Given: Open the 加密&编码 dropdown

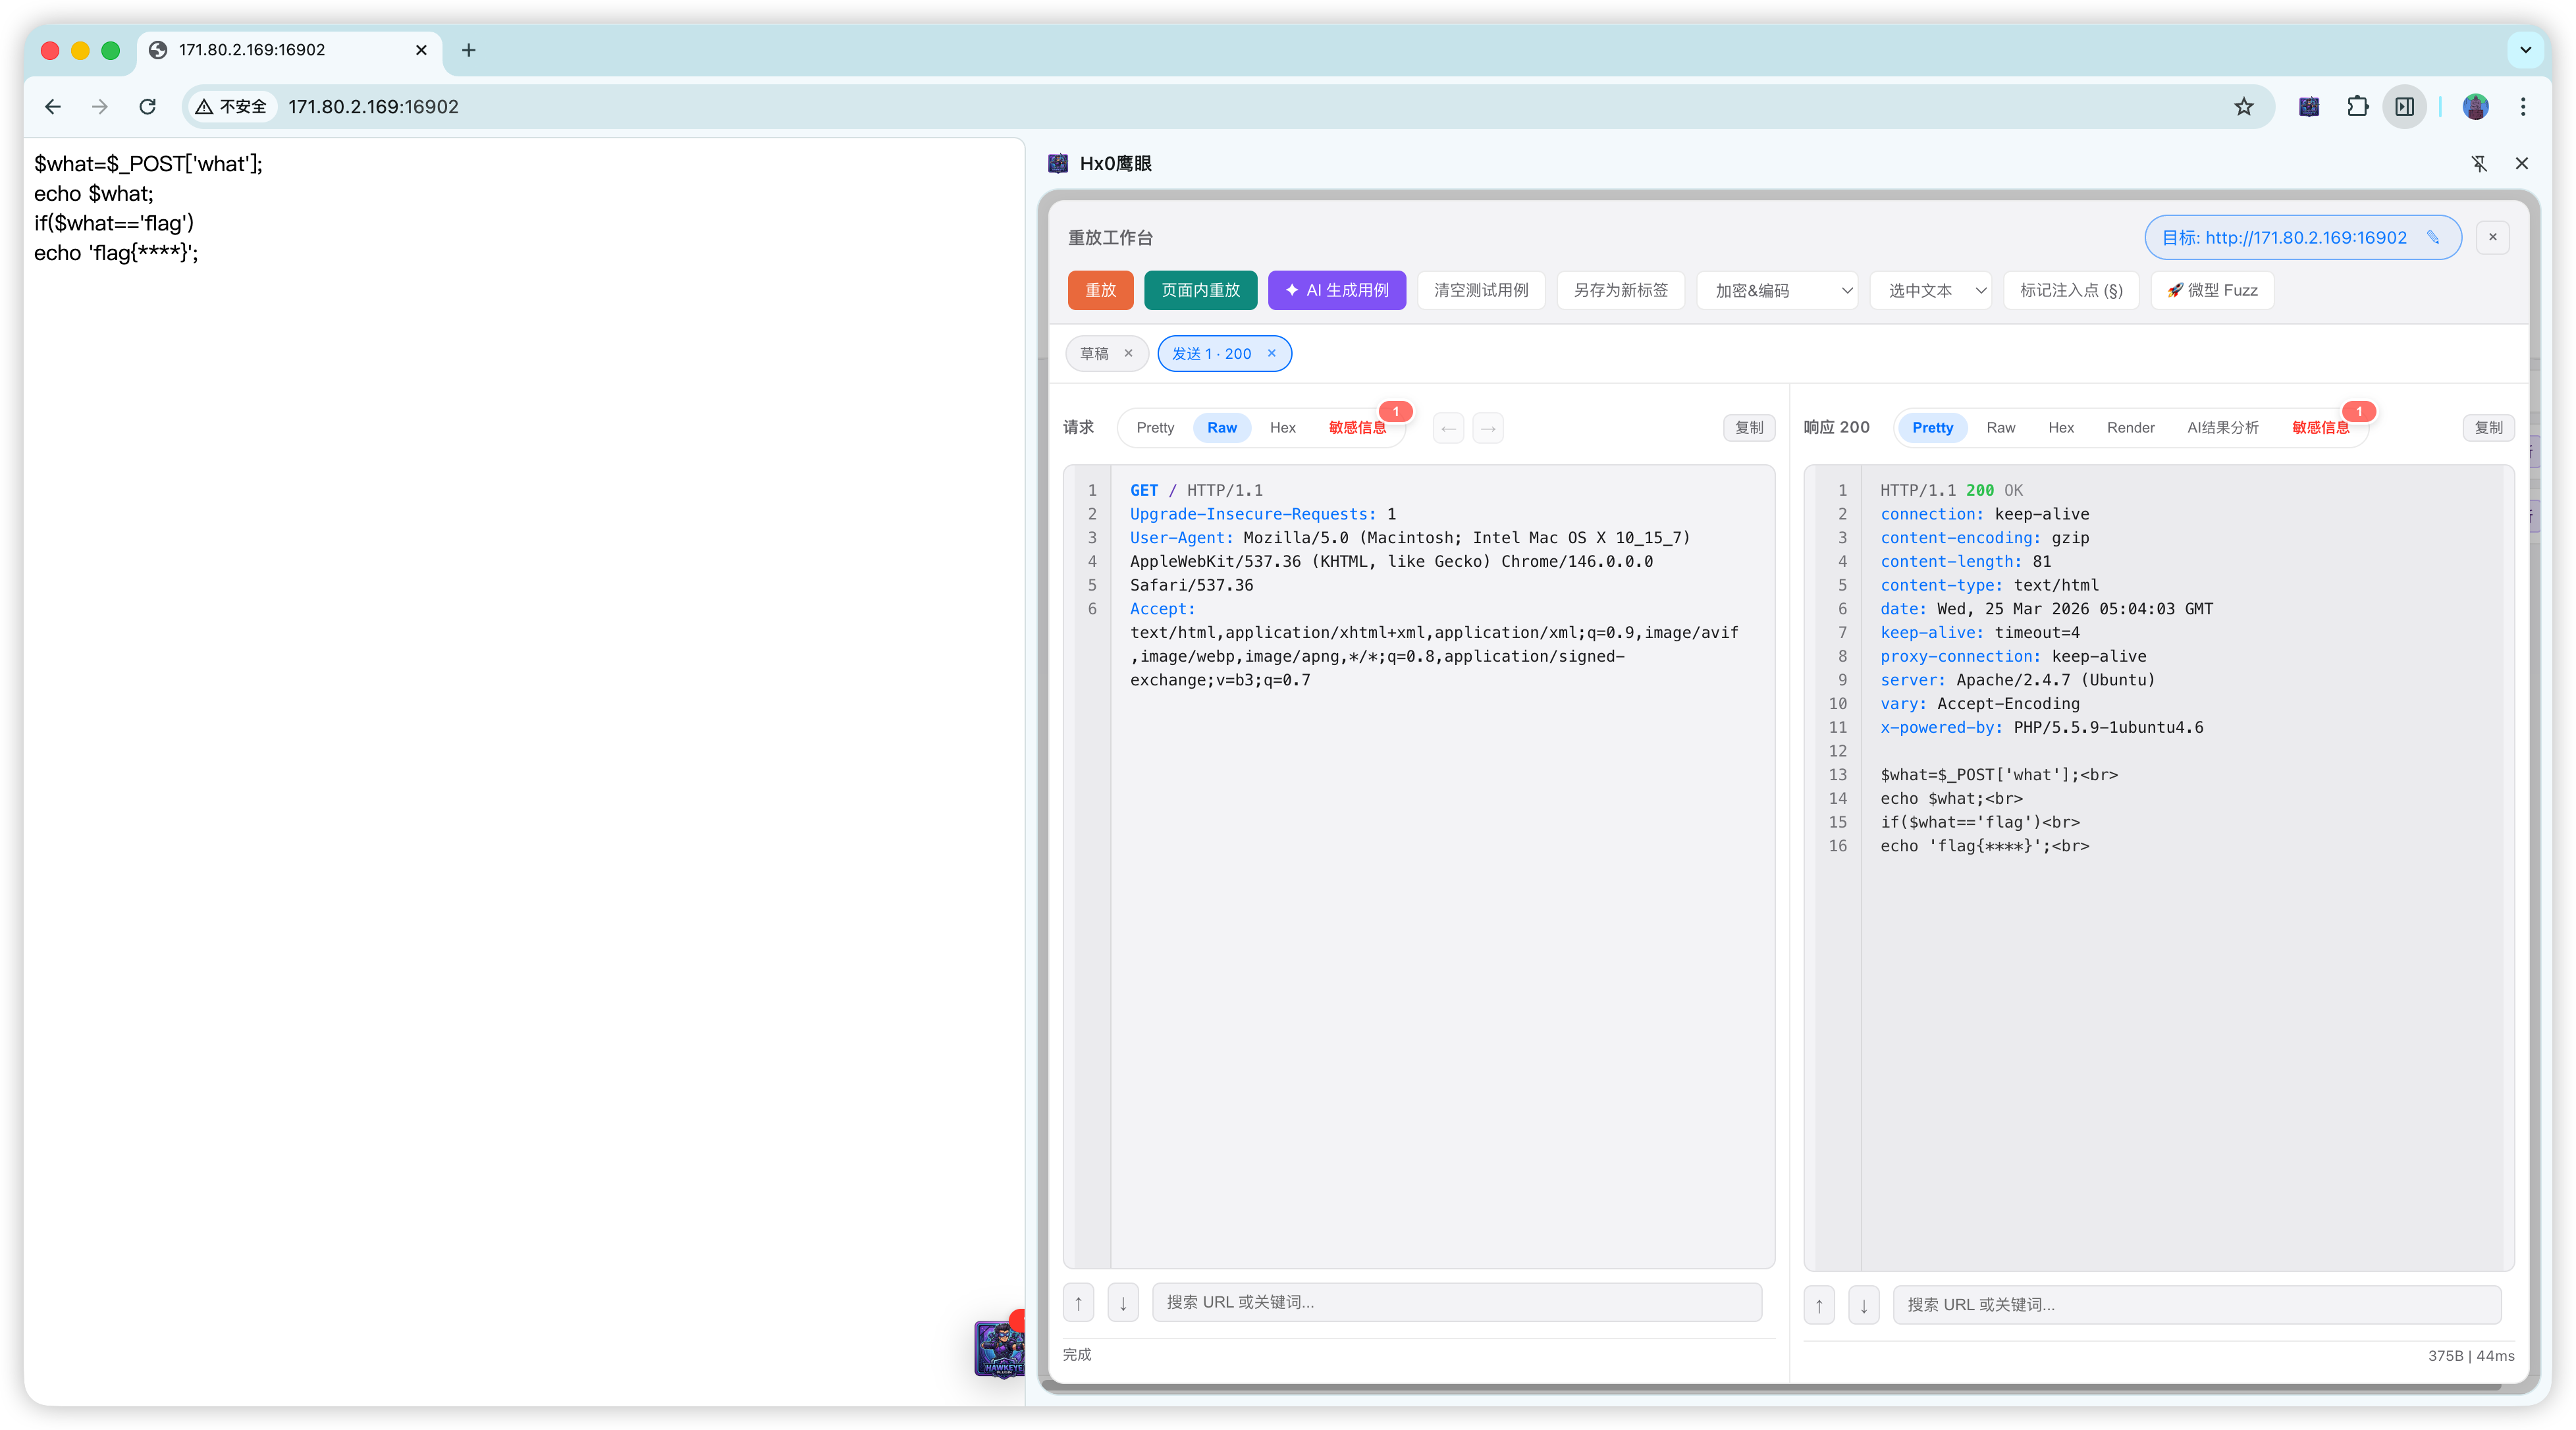Looking at the screenshot, I should (x=1777, y=291).
